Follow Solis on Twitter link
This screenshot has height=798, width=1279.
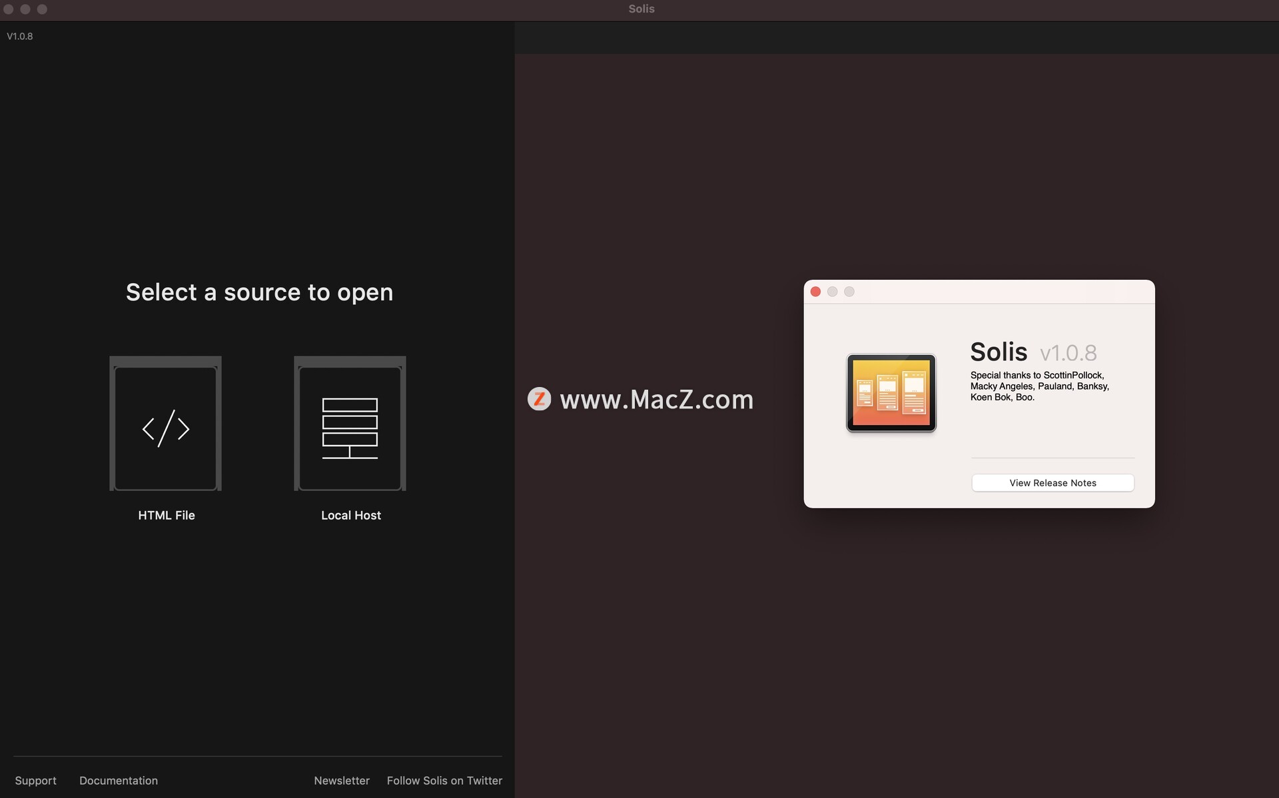(444, 780)
